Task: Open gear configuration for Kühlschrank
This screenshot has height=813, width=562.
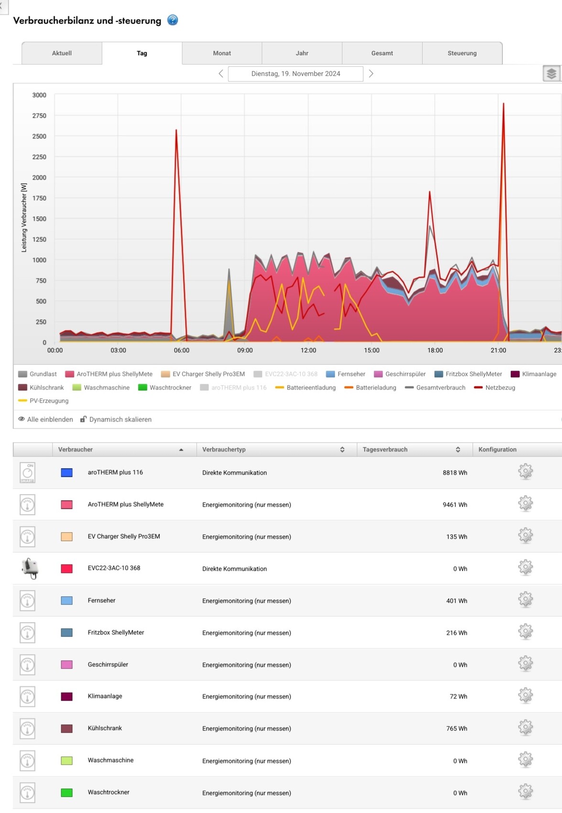Action: click(x=525, y=728)
